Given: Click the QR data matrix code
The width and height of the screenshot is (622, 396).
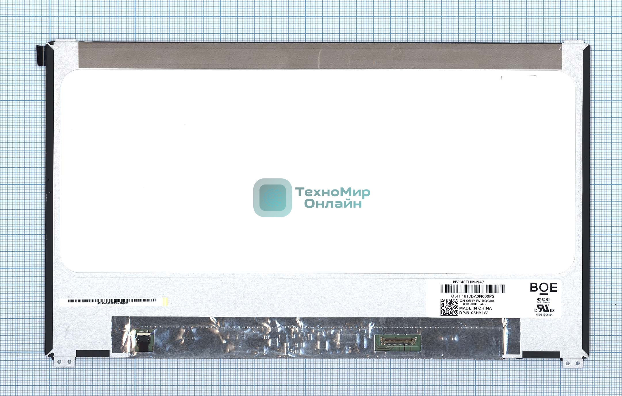Looking at the screenshot, I should pyautogui.click(x=449, y=307).
